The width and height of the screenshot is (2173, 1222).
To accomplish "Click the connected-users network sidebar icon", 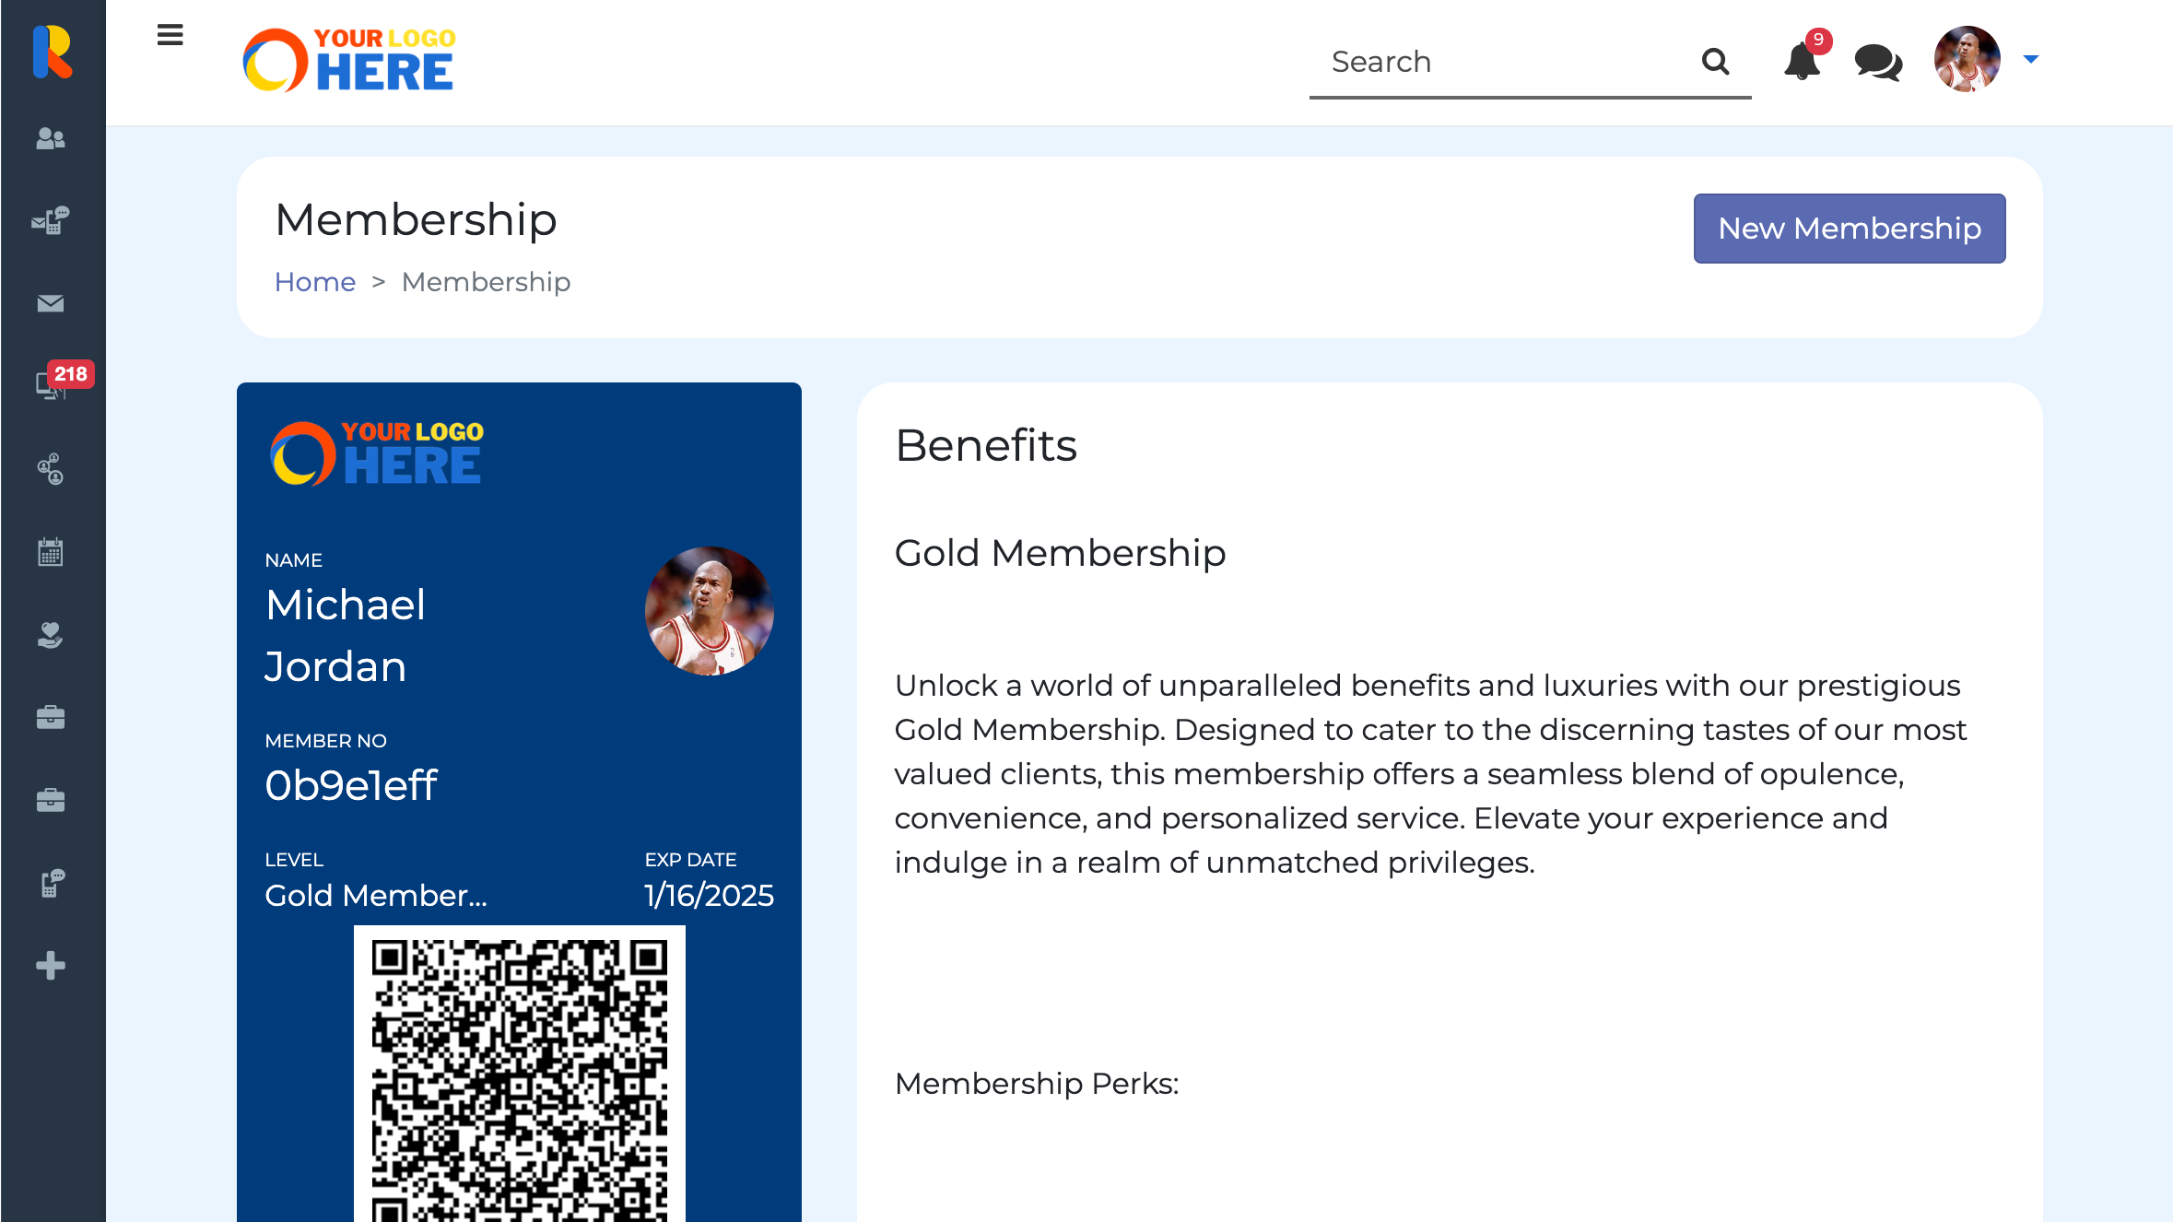I will (51, 469).
